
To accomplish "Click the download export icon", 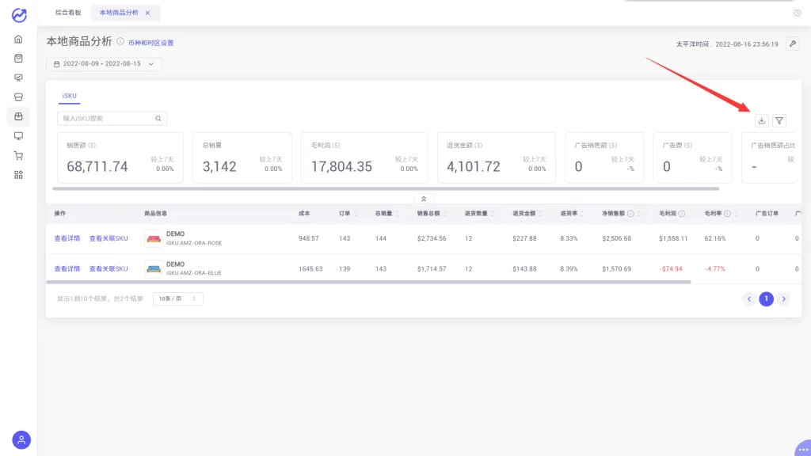I will pos(761,121).
